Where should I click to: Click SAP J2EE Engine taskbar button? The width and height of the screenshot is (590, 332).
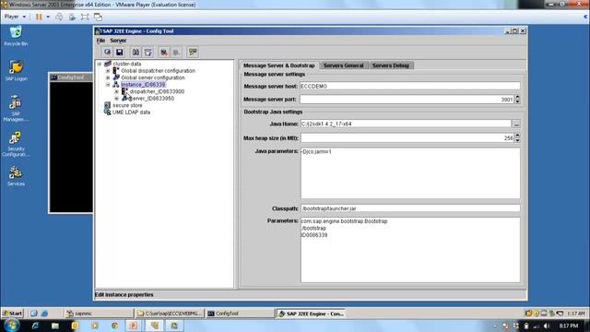coord(312,314)
